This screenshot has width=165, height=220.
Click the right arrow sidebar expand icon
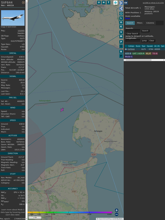121,3
